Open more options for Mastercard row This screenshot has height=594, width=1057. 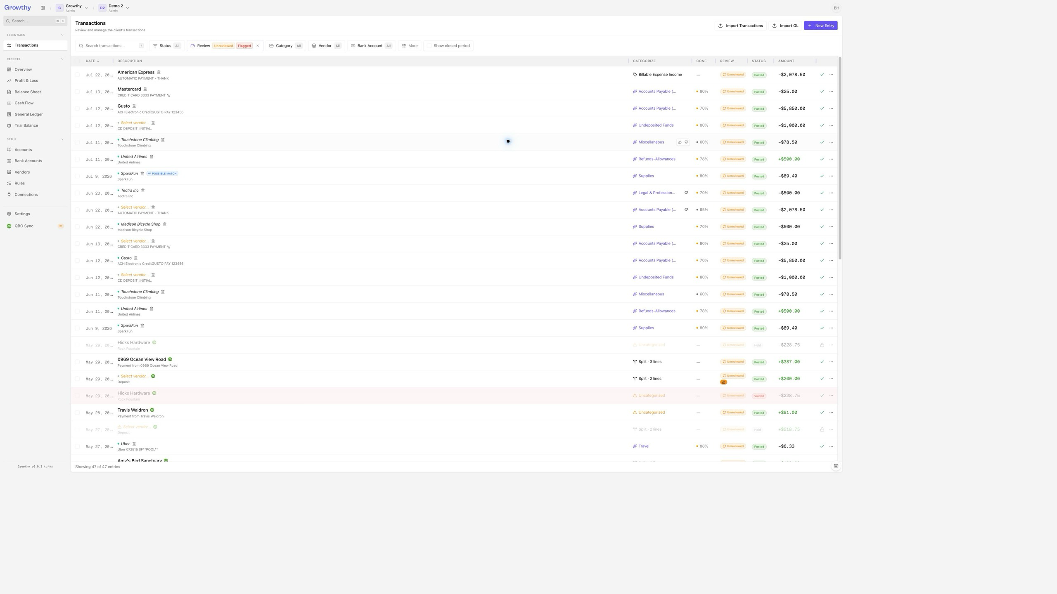tap(831, 92)
